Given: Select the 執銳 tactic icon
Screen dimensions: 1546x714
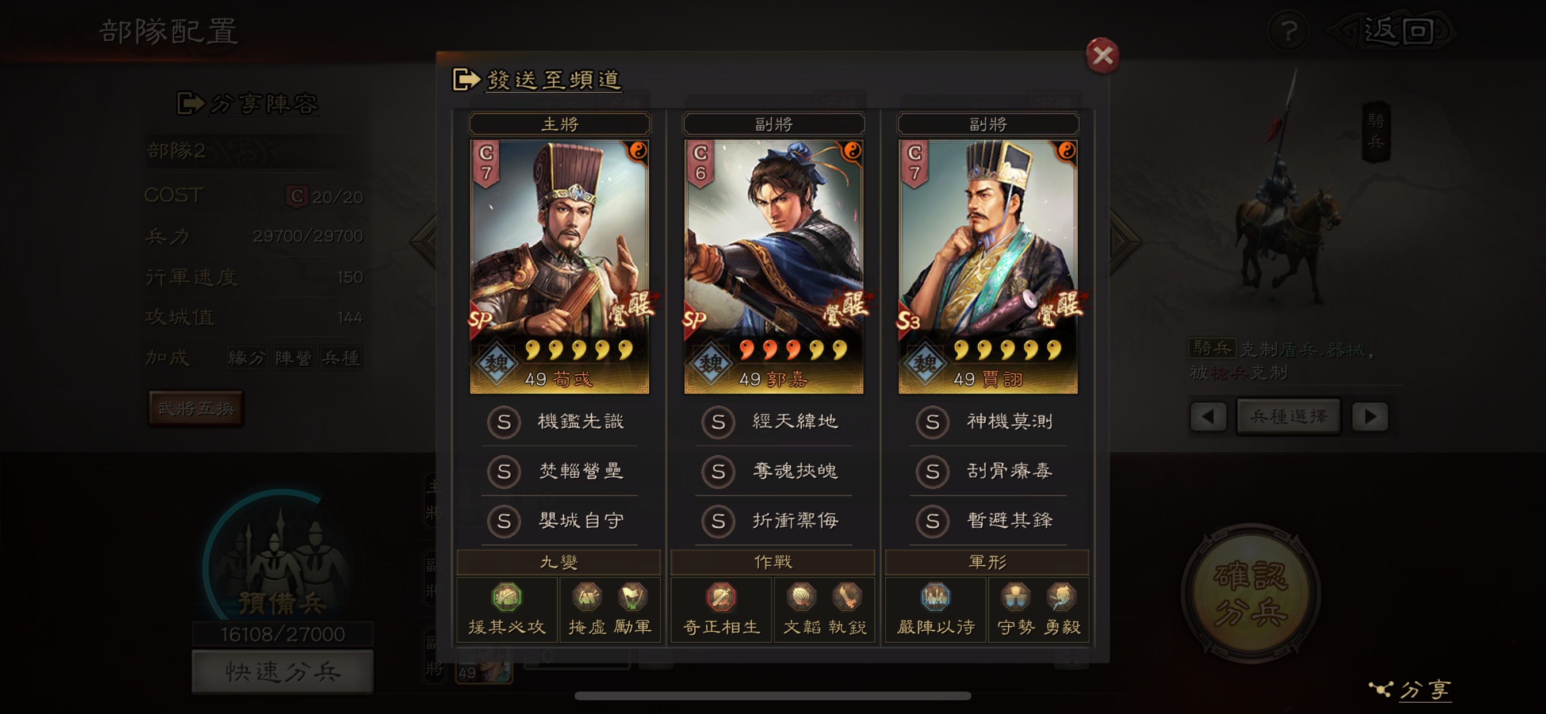Looking at the screenshot, I should pyautogui.click(x=847, y=597).
